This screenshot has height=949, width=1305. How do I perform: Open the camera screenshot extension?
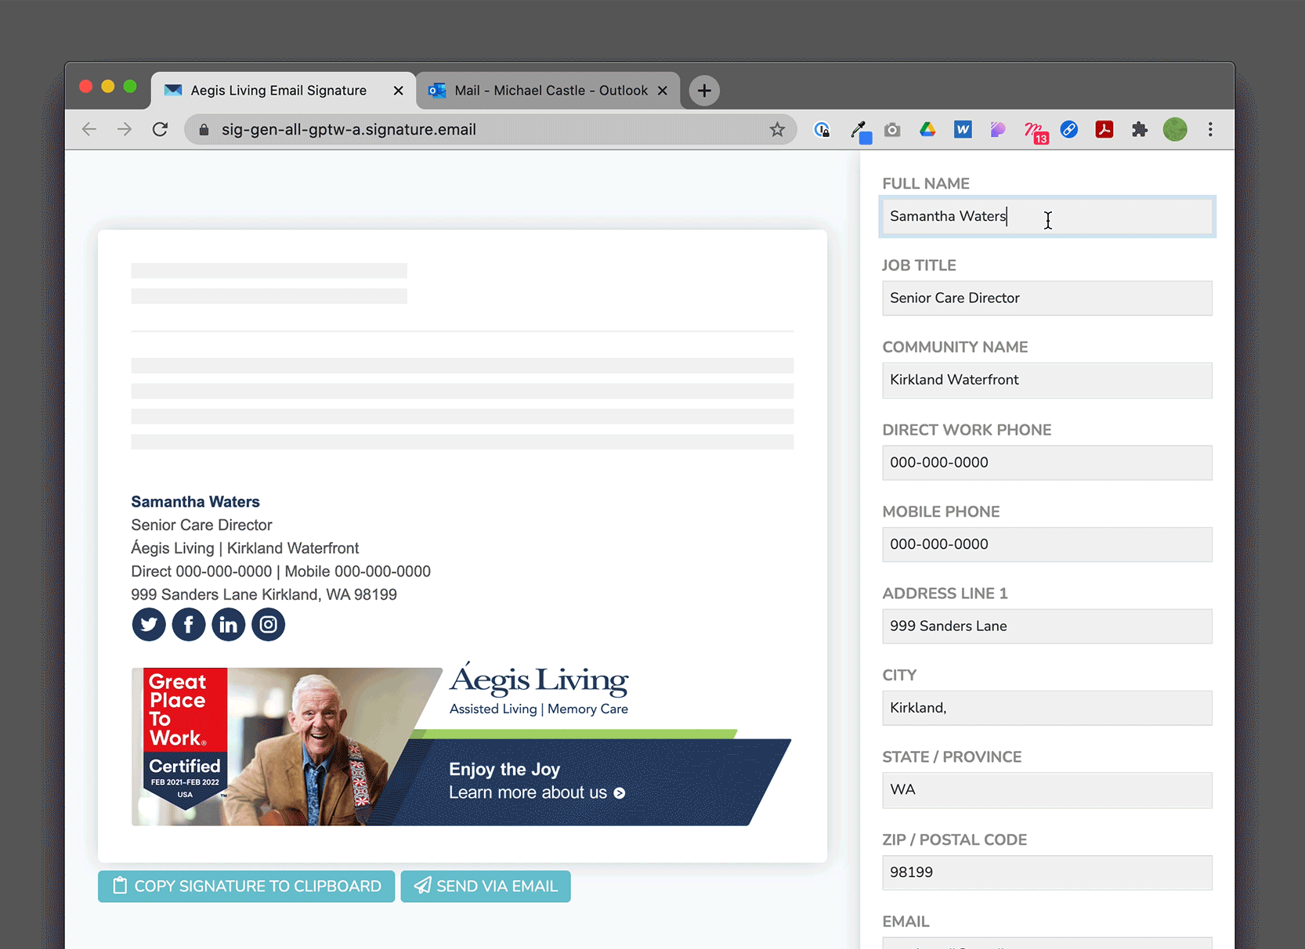[892, 129]
